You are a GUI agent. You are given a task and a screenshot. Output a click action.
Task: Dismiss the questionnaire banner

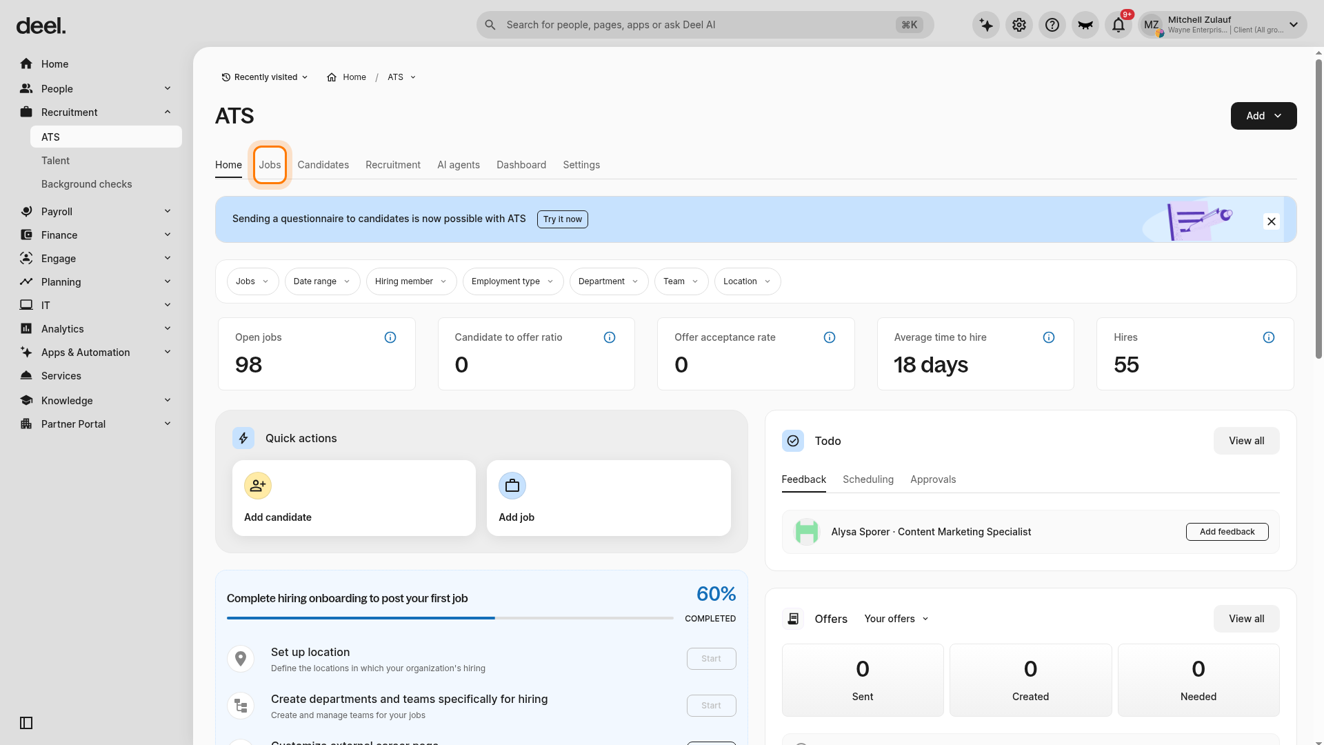coord(1272,221)
